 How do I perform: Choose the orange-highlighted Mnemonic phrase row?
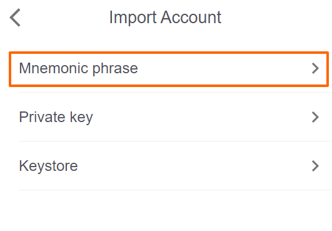point(169,69)
